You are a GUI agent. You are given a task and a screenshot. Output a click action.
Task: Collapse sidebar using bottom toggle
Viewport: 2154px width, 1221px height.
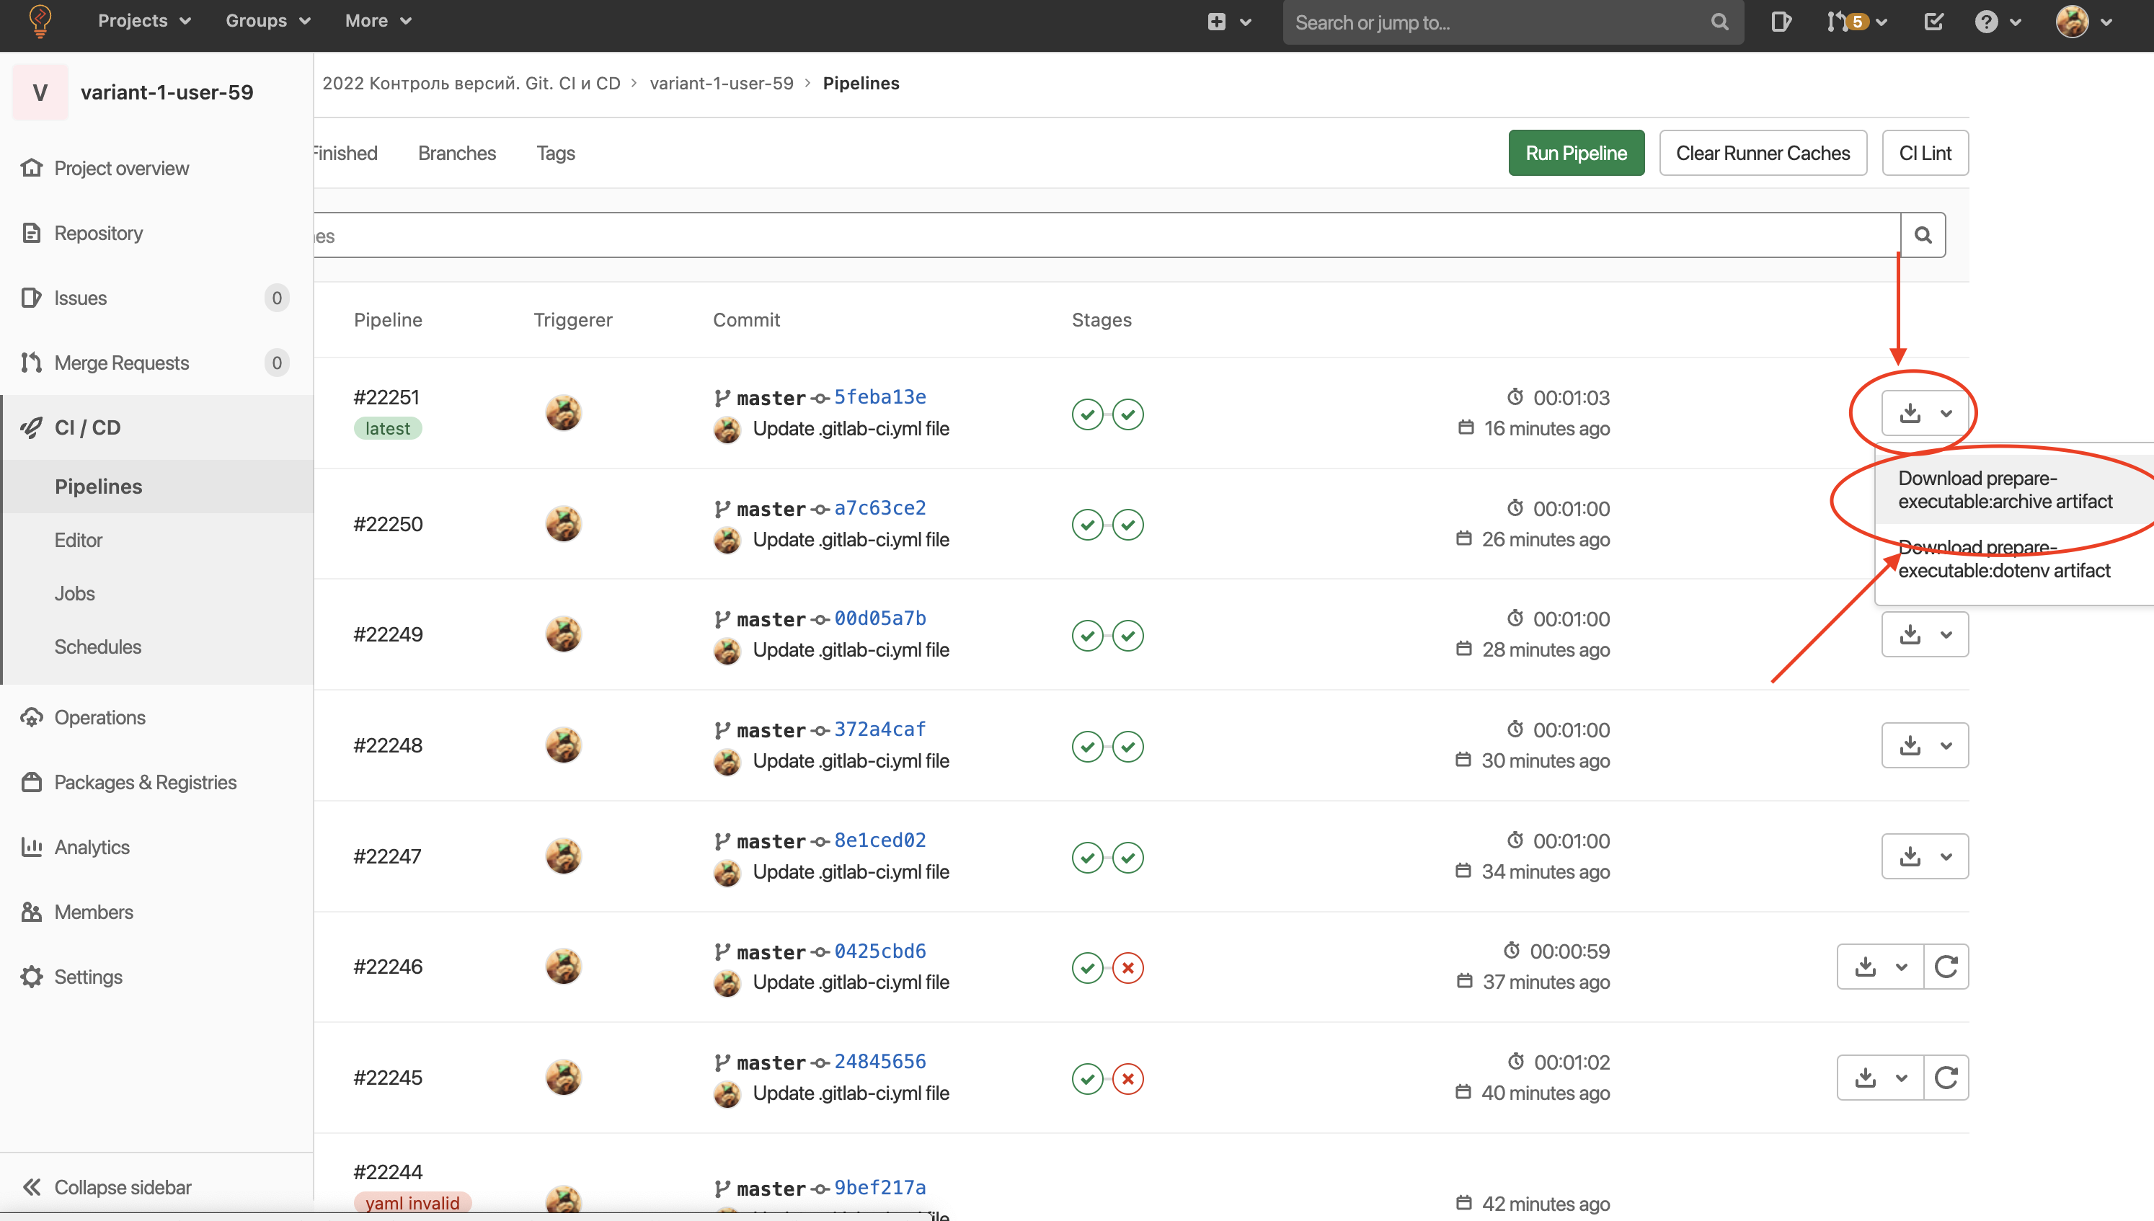[x=107, y=1187]
